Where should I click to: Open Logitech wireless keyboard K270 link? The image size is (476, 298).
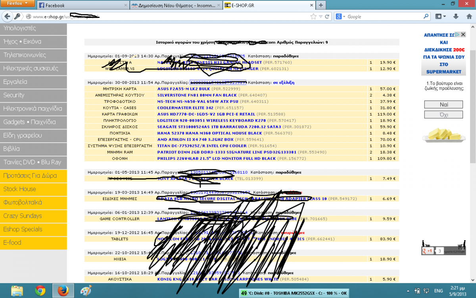point(212,120)
